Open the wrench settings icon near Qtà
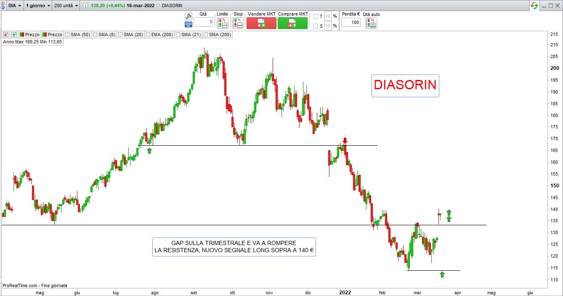 pos(189,16)
